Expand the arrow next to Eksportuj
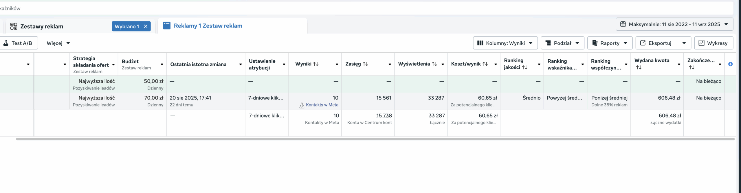The width and height of the screenshot is (741, 193). (x=684, y=43)
